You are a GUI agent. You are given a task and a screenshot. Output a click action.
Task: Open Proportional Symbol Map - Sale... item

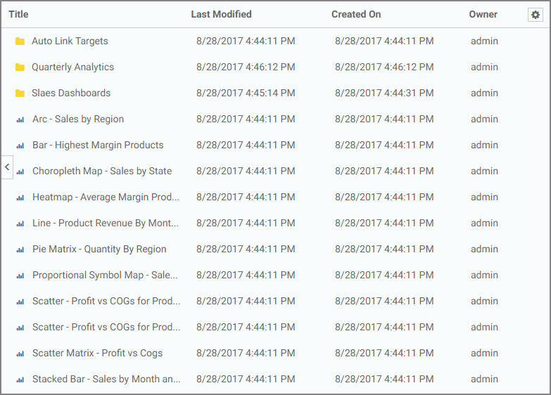105,275
